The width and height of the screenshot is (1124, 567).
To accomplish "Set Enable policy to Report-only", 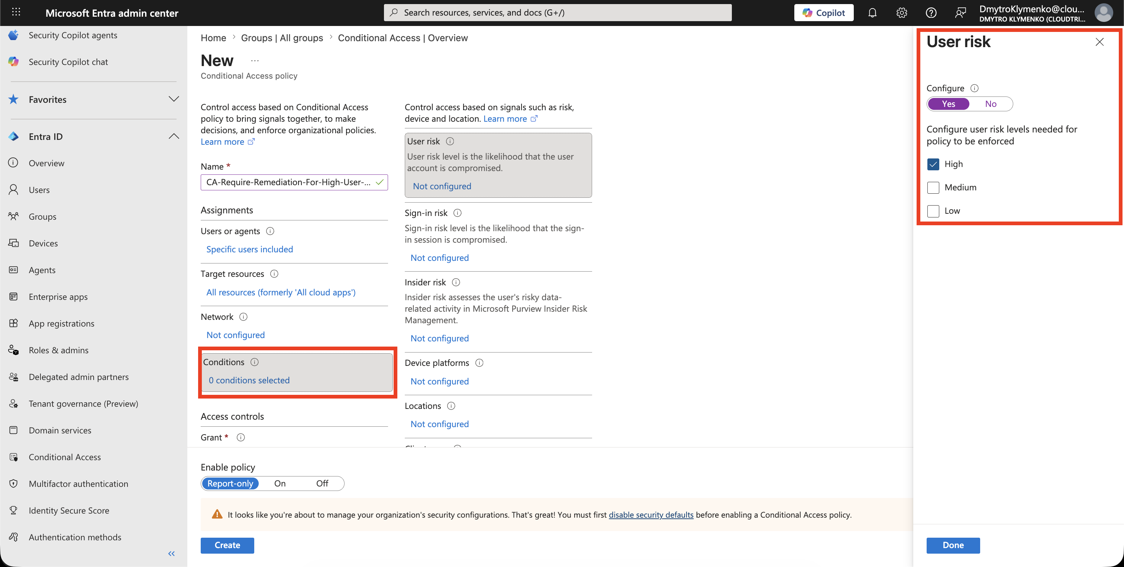I will [x=230, y=484].
